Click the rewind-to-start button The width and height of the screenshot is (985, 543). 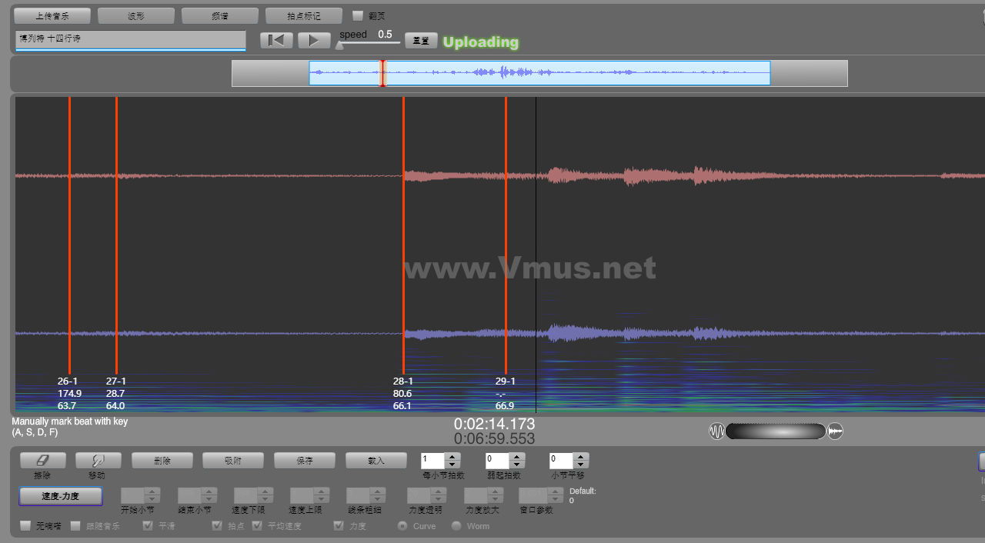coord(276,41)
